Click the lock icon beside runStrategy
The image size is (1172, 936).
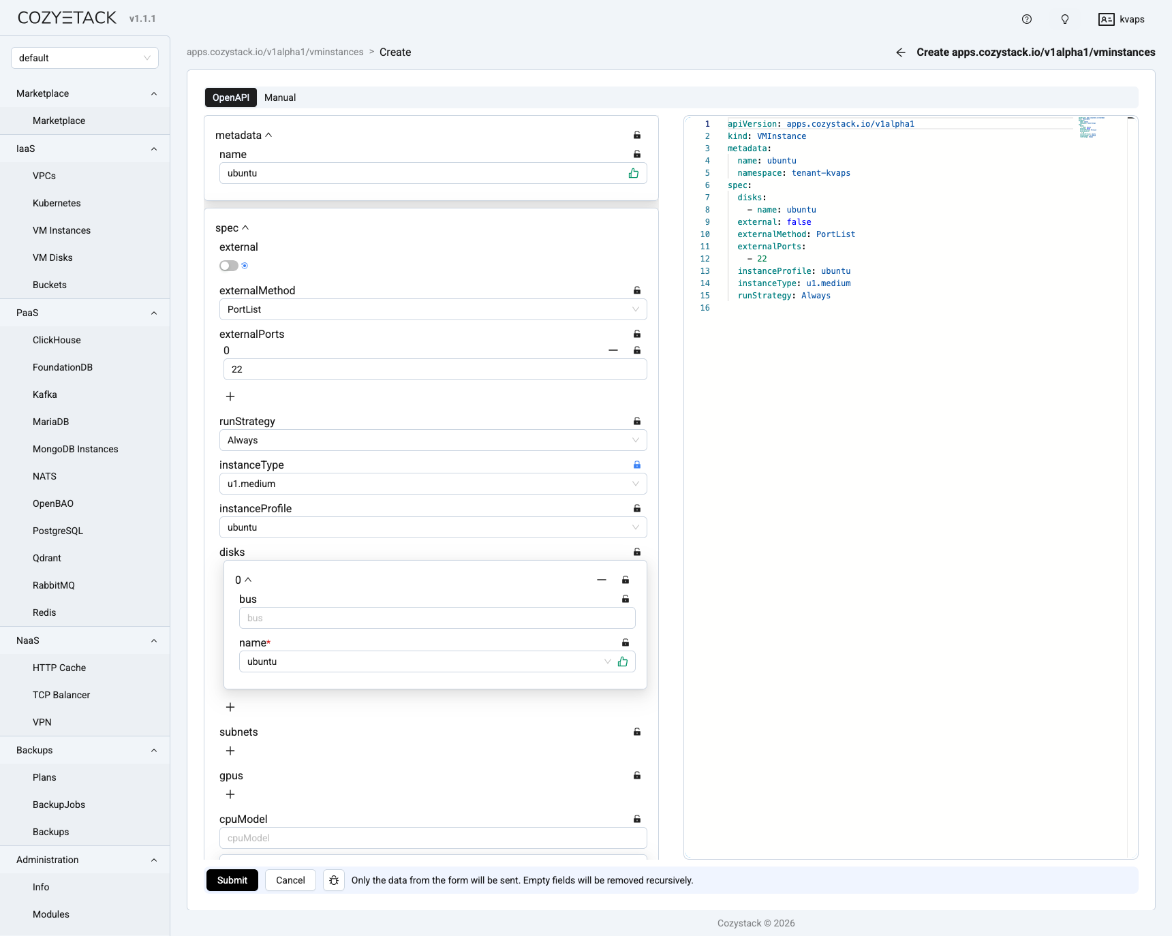coord(637,421)
